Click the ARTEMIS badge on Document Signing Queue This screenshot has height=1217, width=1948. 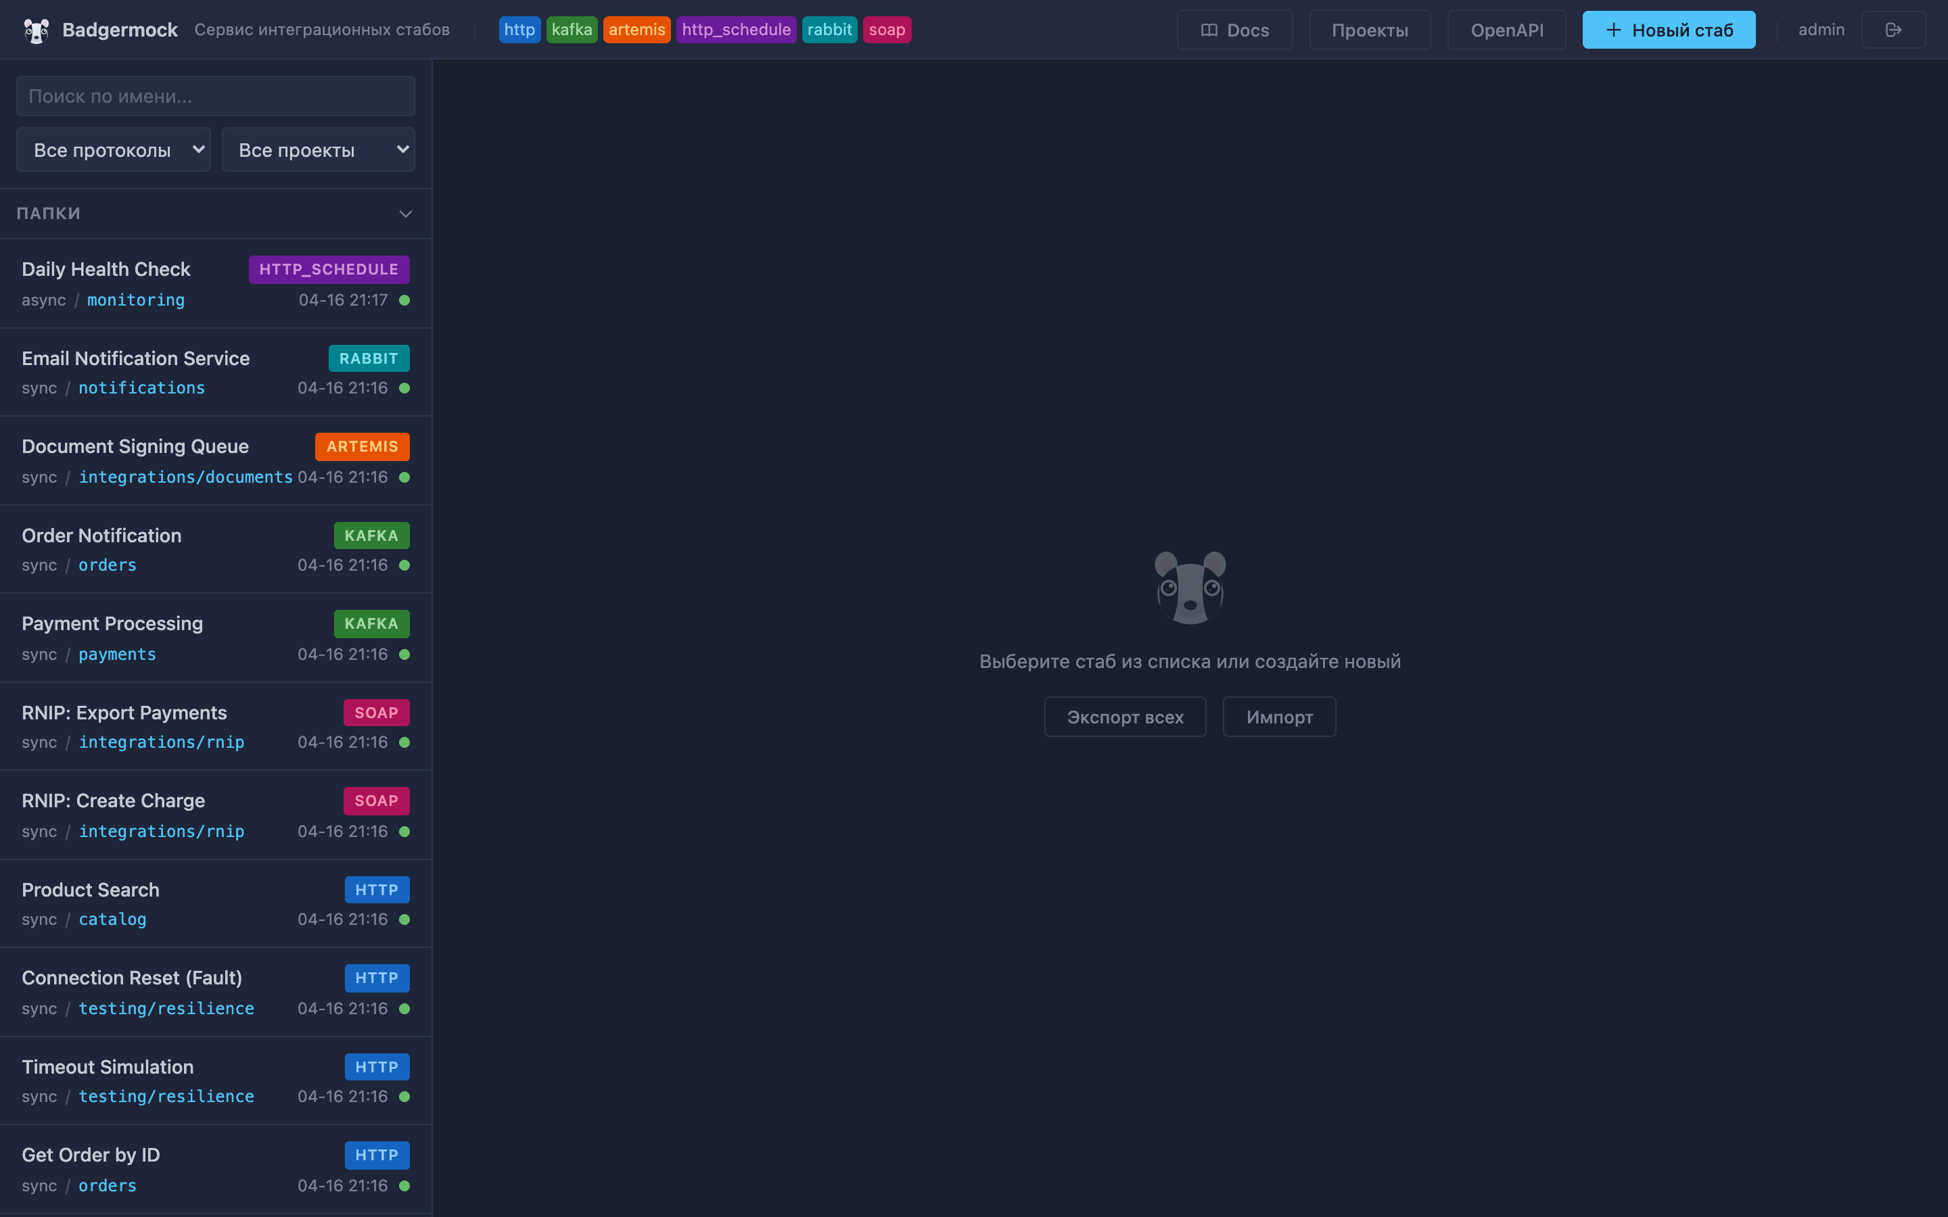[363, 447]
